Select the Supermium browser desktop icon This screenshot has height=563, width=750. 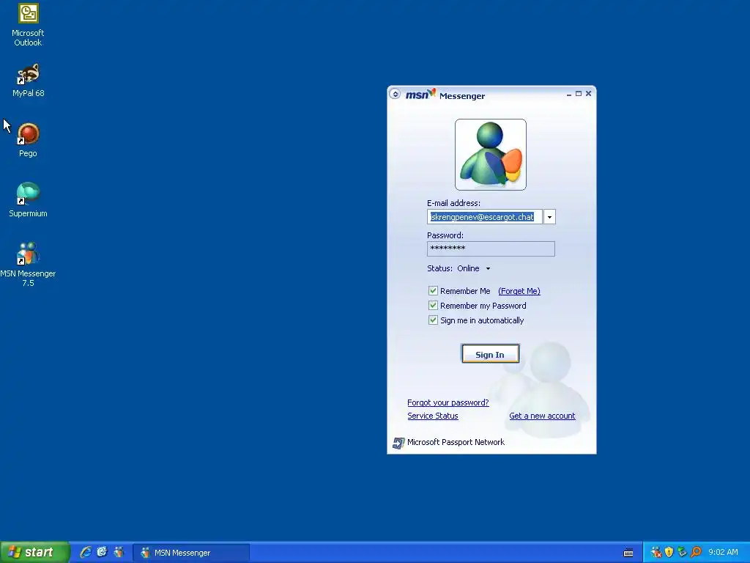[x=28, y=199]
